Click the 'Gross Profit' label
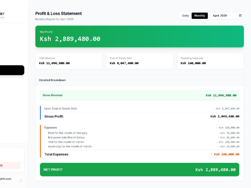 click(x=54, y=116)
